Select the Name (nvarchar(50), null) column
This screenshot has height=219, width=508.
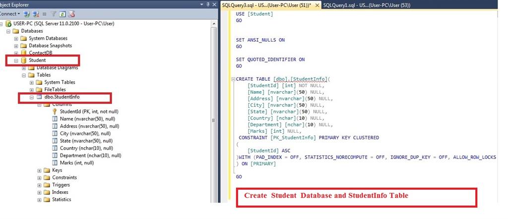pyautogui.click(x=87, y=119)
